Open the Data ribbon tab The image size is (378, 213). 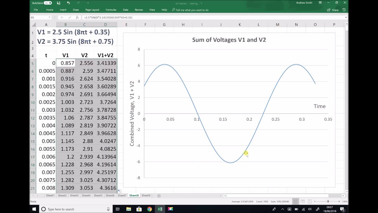[x=126, y=10]
